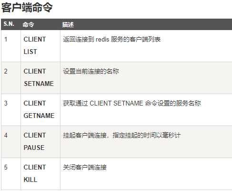Select the CLIENT PAUSE command cell
232x191 pixels.
(40, 142)
